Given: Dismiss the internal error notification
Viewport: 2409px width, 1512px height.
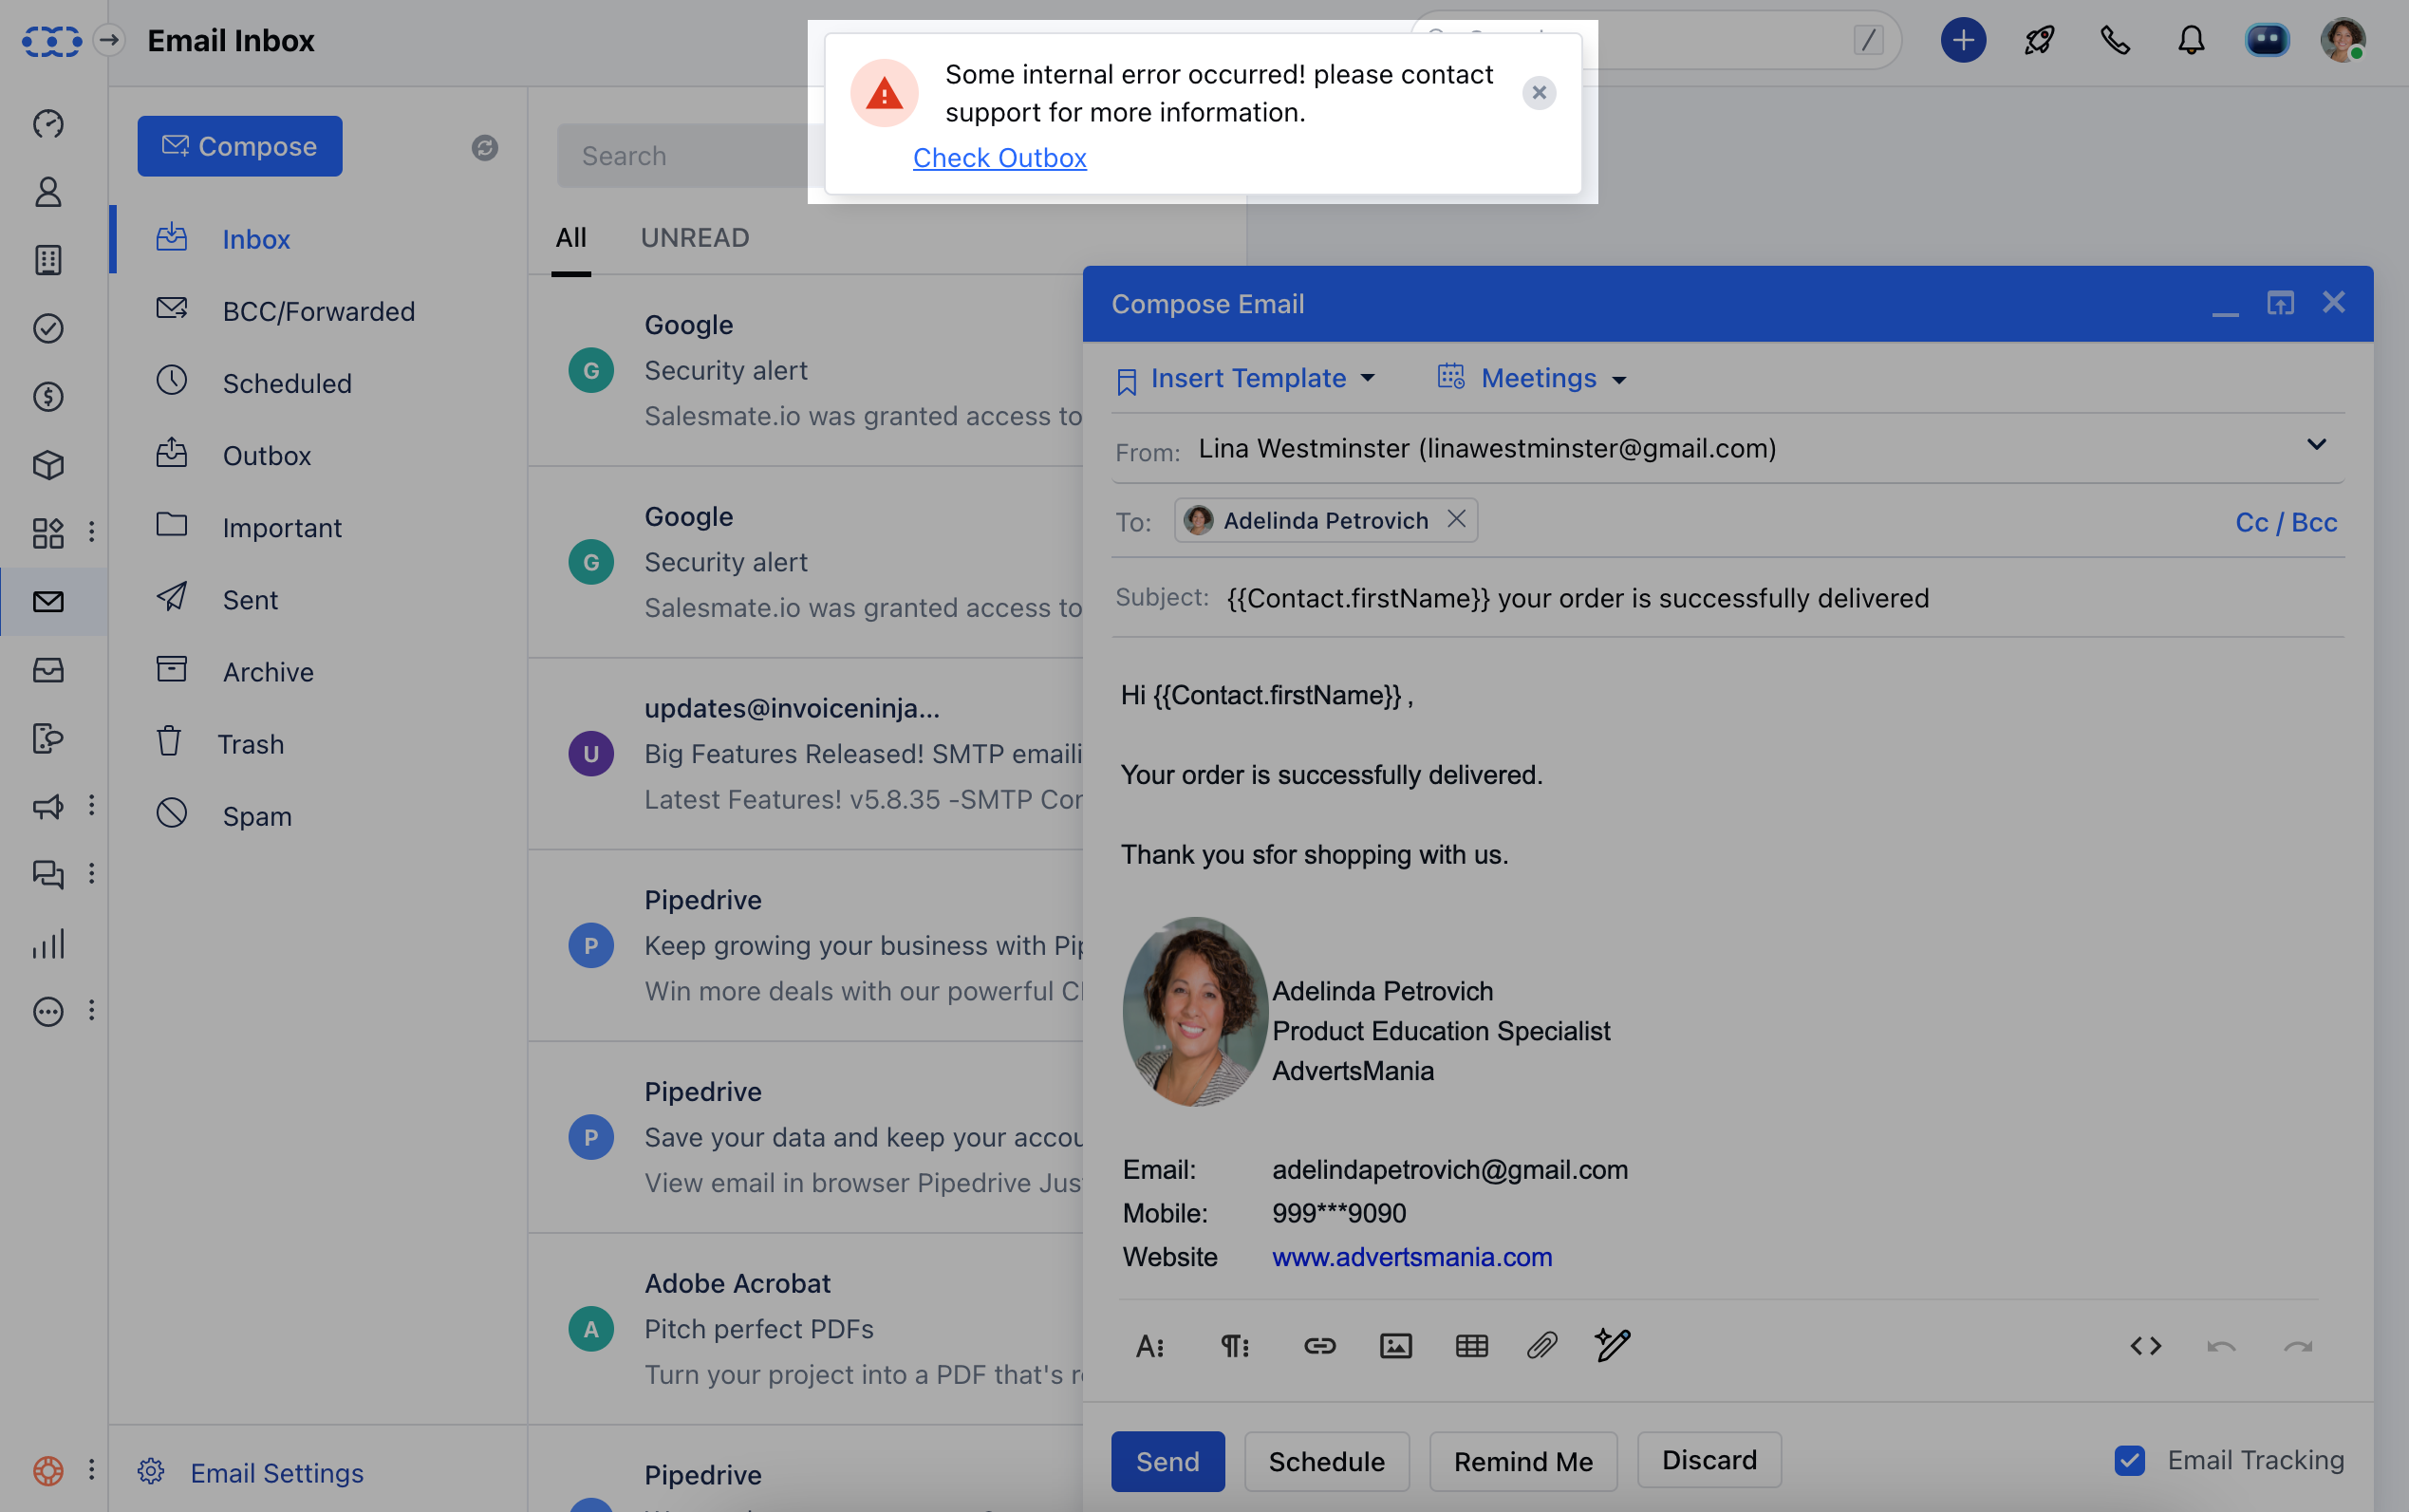Looking at the screenshot, I should click(x=1538, y=93).
